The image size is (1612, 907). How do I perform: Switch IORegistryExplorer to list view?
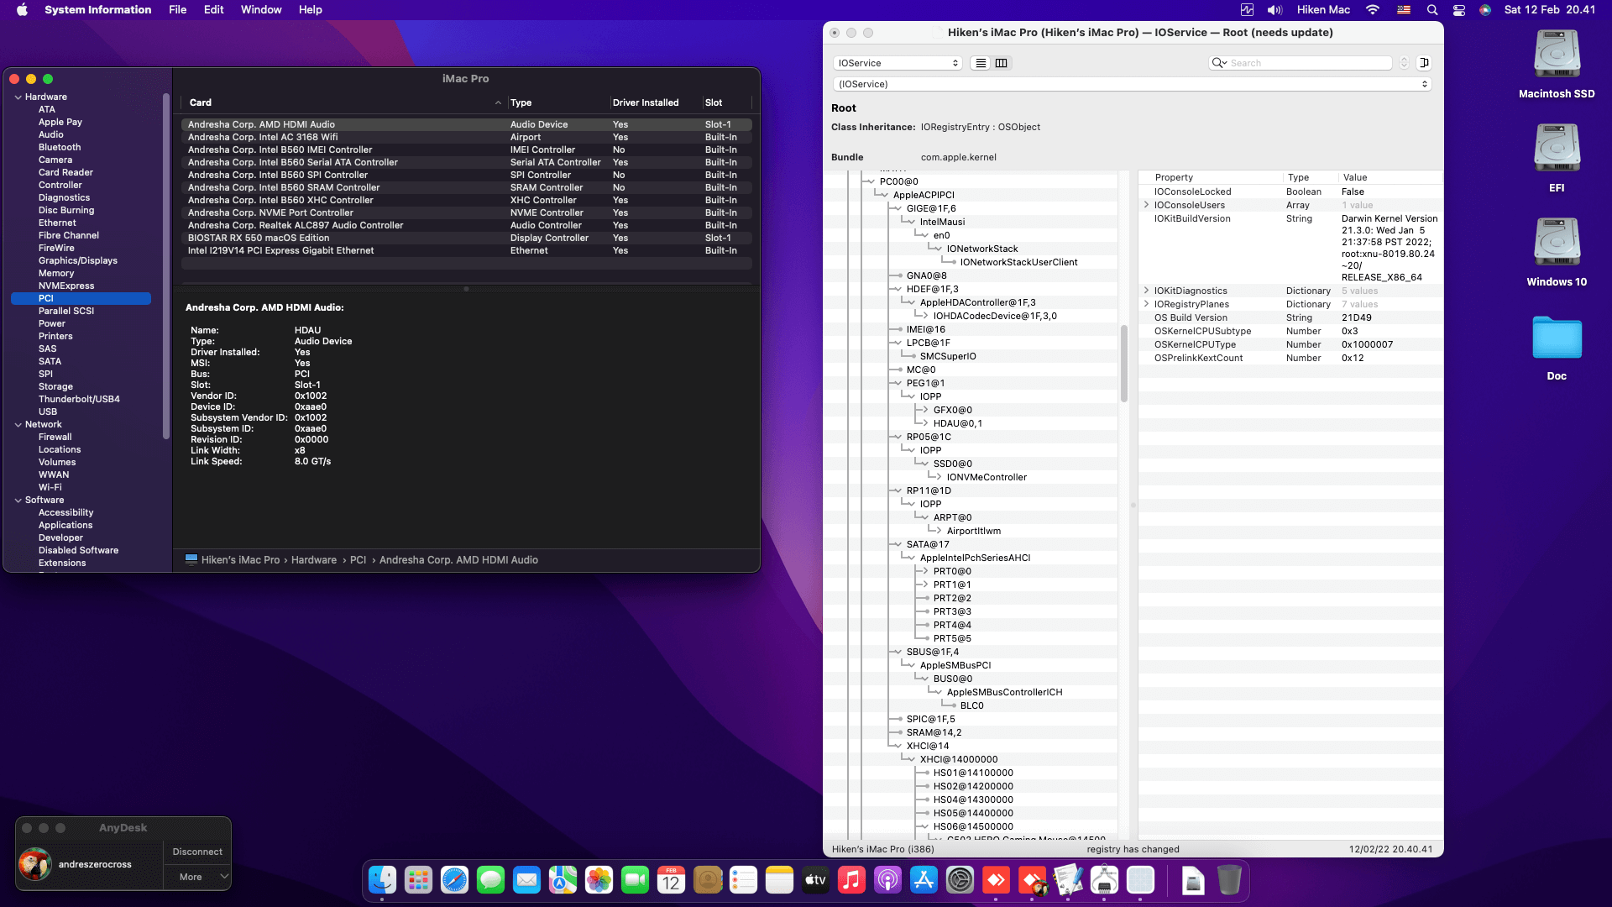981,63
